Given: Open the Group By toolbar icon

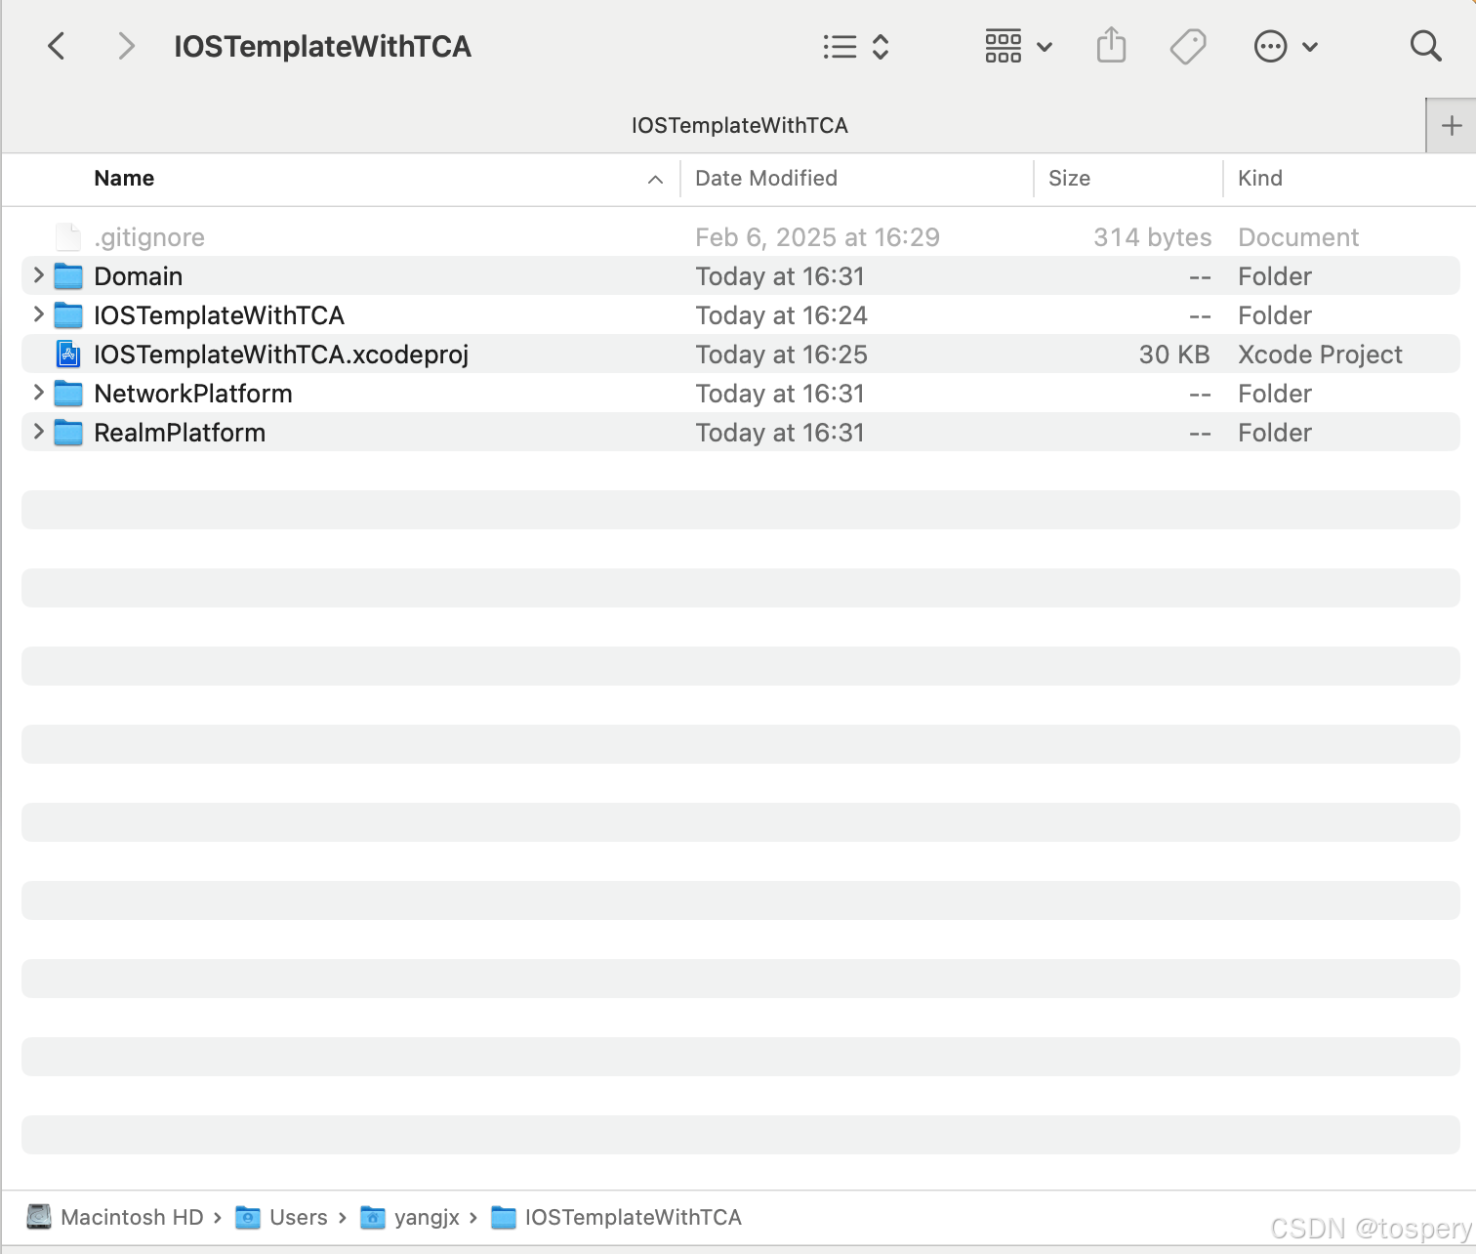Looking at the screenshot, I should (1004, 45).
